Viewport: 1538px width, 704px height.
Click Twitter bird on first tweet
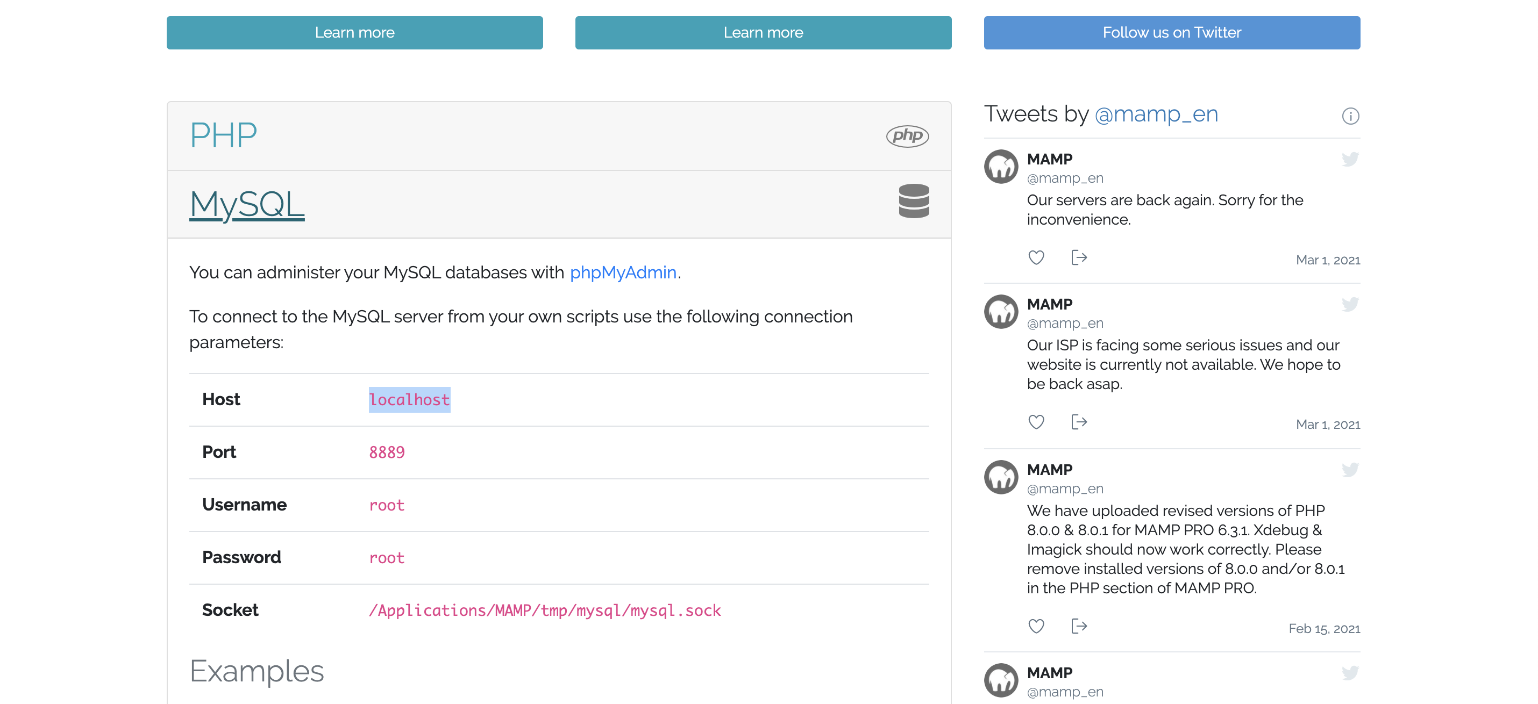1349,159
